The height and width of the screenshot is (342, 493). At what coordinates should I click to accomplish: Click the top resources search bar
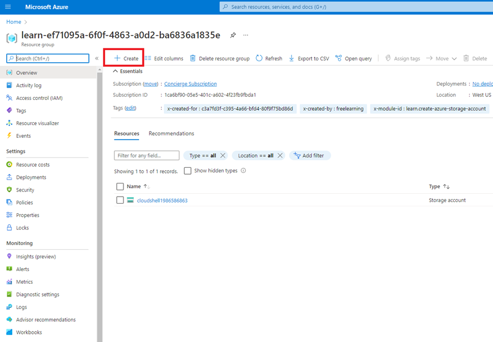point(356,7)
